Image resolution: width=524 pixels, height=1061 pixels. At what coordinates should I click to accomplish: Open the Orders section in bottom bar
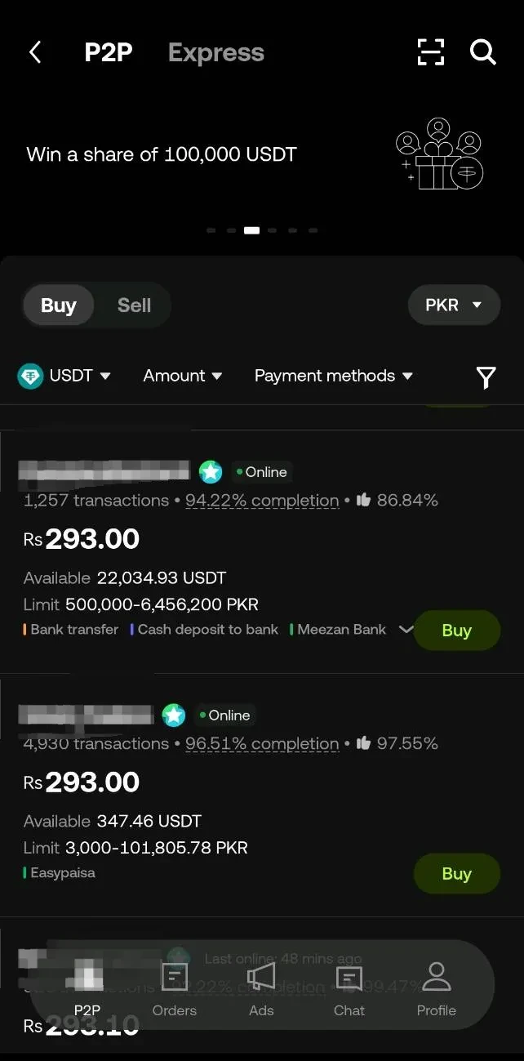(174, 990)
